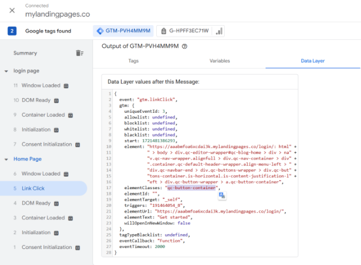Collapse the Home Page event group
Viewport: 361px width, 265px height.
pyautogui.click(x=5, y=159)
